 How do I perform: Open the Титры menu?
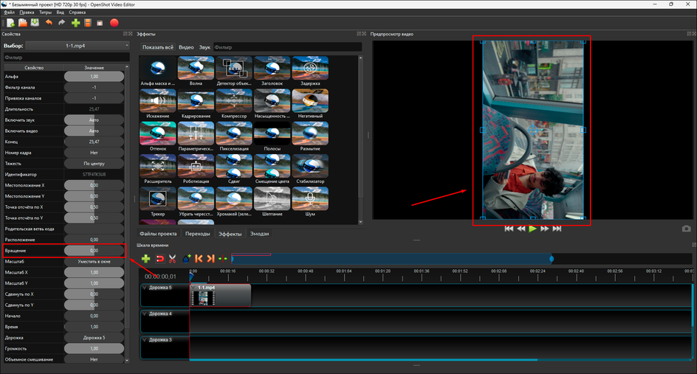point(45,13)
